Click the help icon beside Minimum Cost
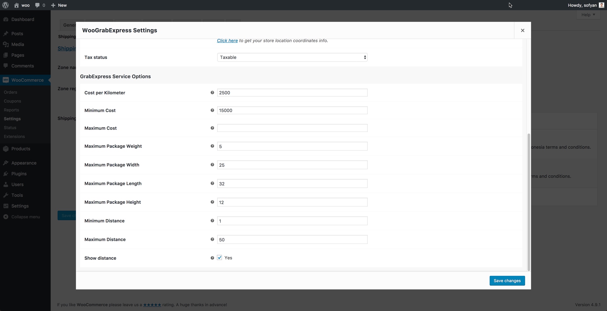607x311 pixels. click(212, 110)
